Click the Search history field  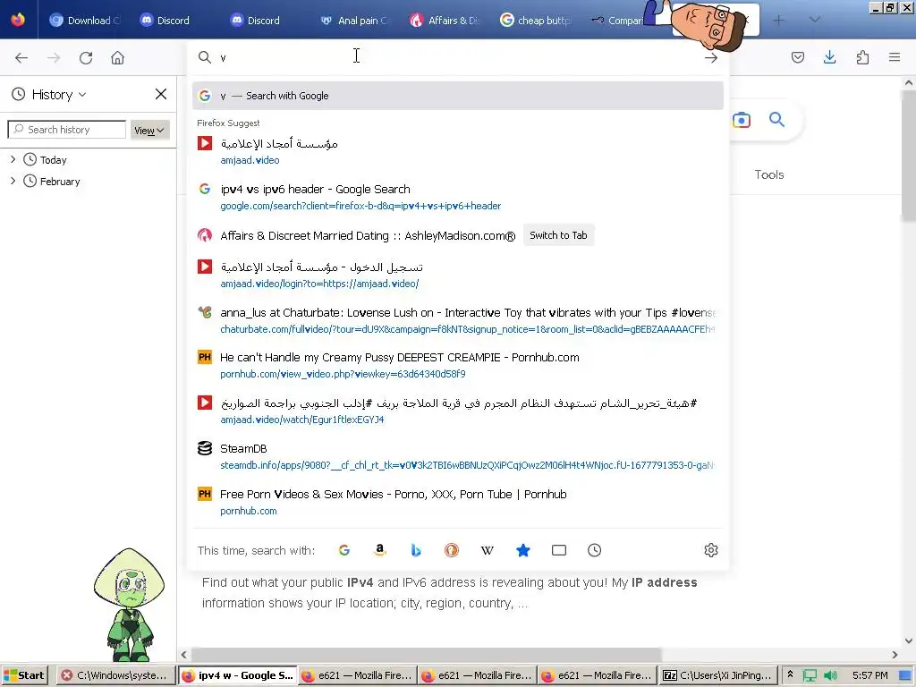(66, 130)
